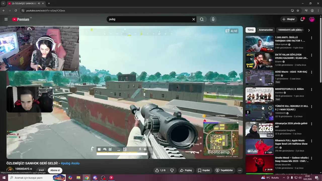Go back using the browser back arrow

pos(4,11)
